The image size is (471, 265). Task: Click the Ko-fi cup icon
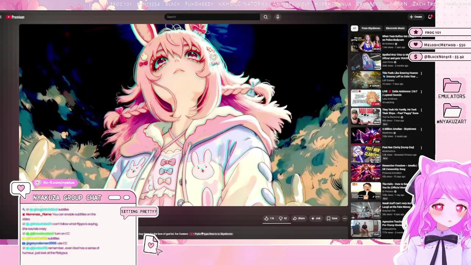pos(38,183)
